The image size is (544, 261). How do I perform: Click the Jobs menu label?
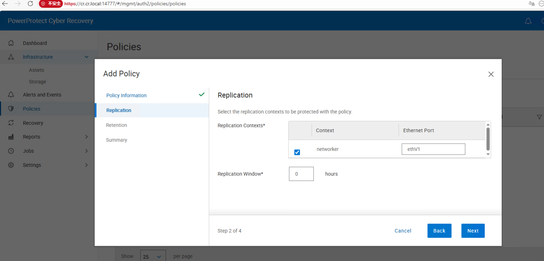coord(28,151)
